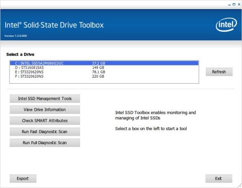Click the 78.1 GB size value
242x188 pixels.
[98, 72]
